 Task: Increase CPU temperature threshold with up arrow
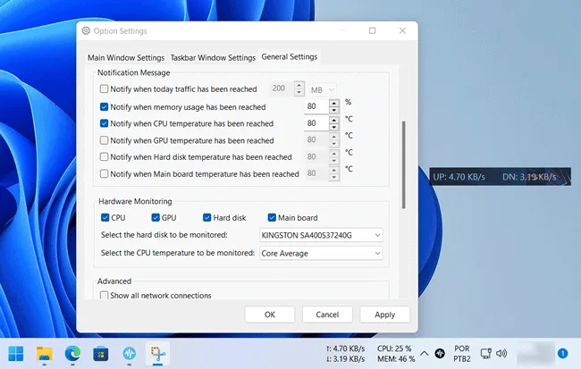(x=334, y=121)
